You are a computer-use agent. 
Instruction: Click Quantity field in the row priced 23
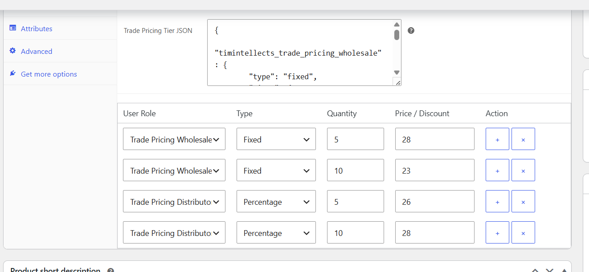[x=356, y=171]
